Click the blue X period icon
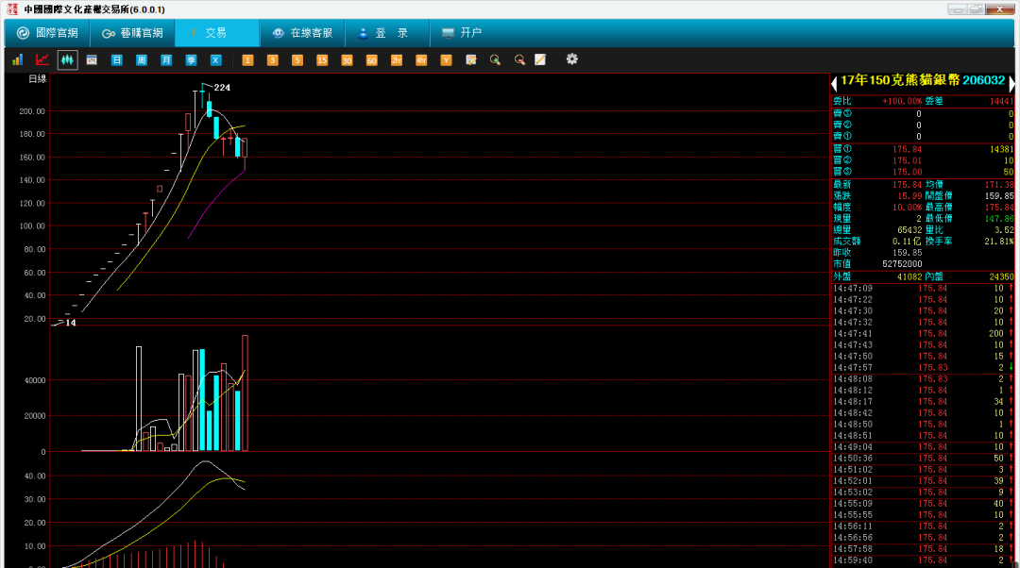 (216, 59)
